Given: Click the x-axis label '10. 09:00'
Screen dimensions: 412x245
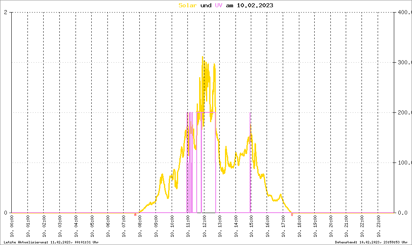Looking at the screenshot, I should 156,226.
